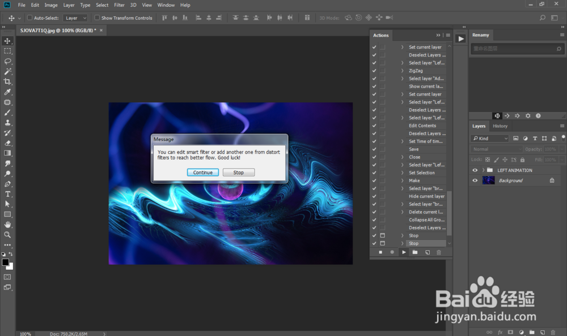
Task: Hide the Background layer
Action: point(475,180)
